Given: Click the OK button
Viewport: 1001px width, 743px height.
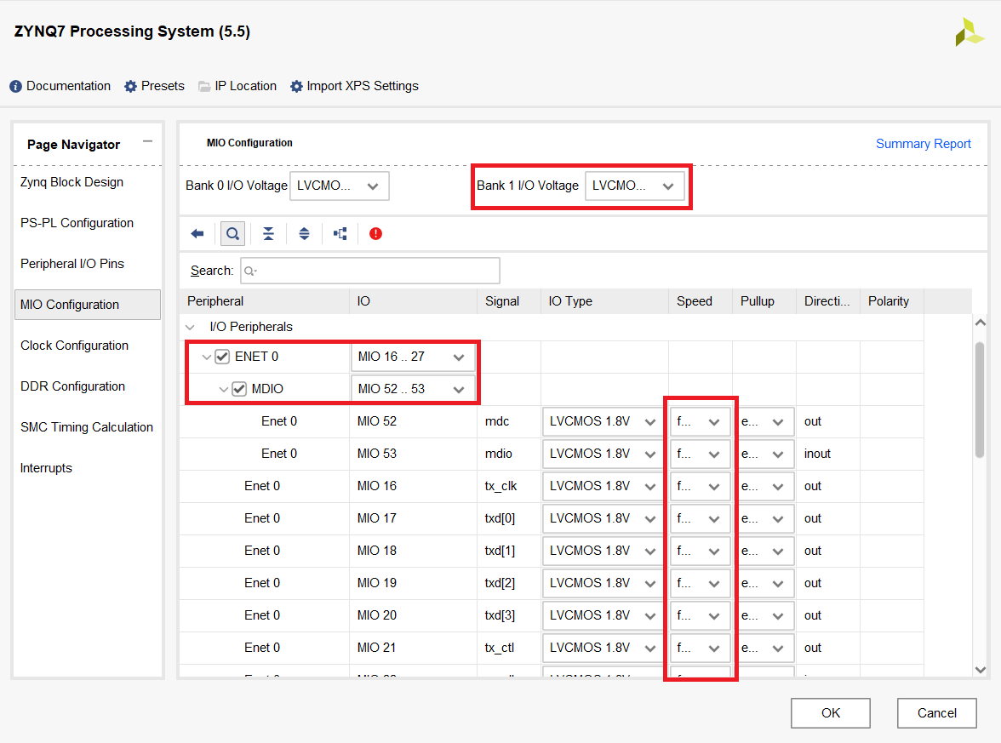Looking at the screenshot, I should (830, 713).
